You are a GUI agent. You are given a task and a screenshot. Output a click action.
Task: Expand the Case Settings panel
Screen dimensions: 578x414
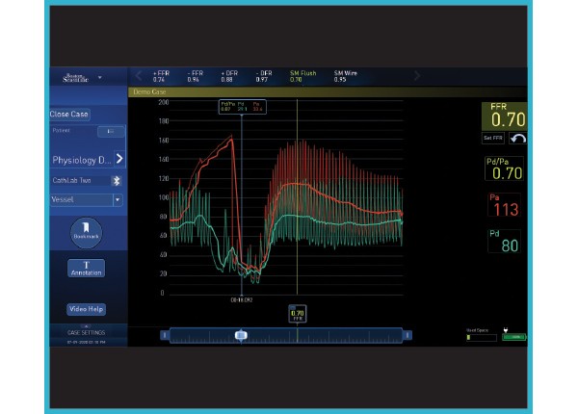pyautogui.click(x=87, y=331)
